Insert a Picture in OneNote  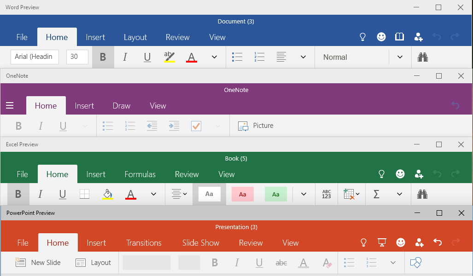tap(256, 126)
